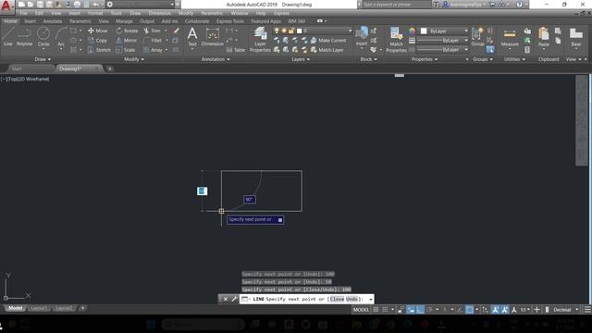Screen dimensions: 592x333
Task: Open the Draw menu
Action: [135, 13]
